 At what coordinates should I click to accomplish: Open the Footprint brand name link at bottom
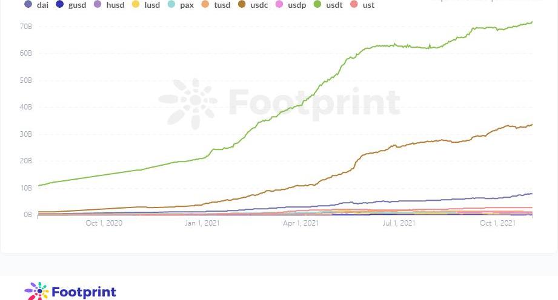point(84,292)
